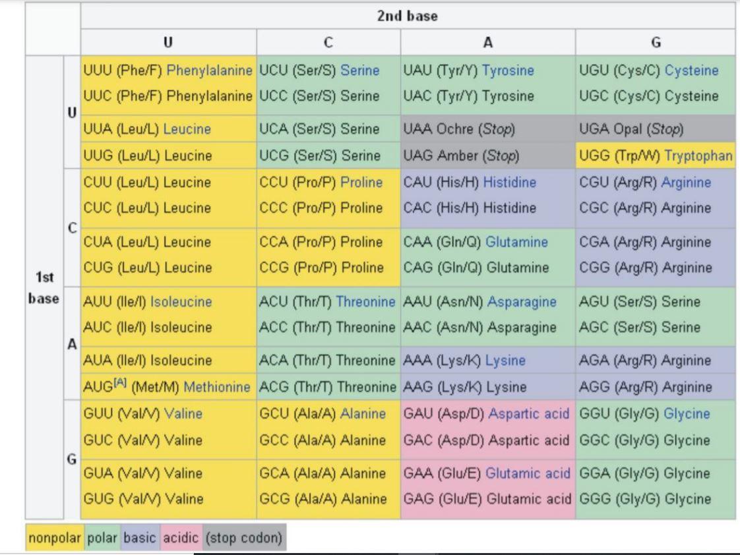Click the 'GCG (Ala/A) Alanine' entry
The width and height of the screenshot is (740, 555).
click(x=323, y=499)
